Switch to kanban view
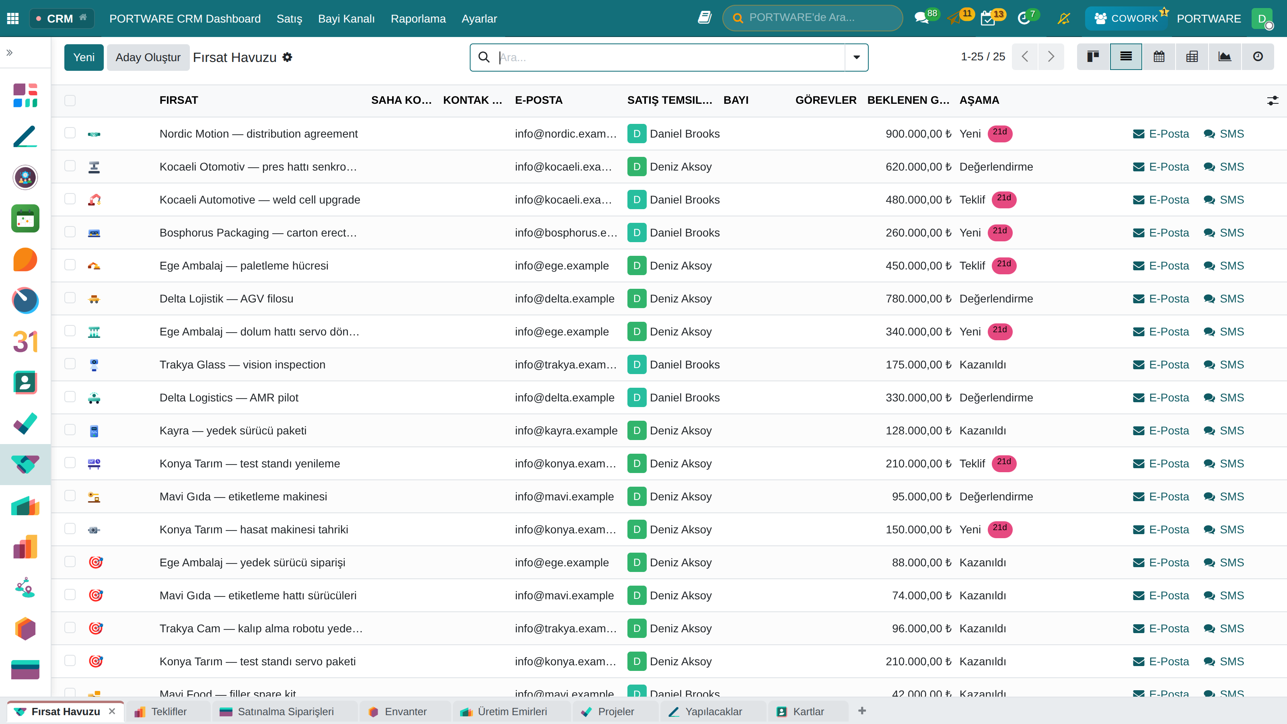This screenshot has height=724, width=1287. coord(1093,56)
